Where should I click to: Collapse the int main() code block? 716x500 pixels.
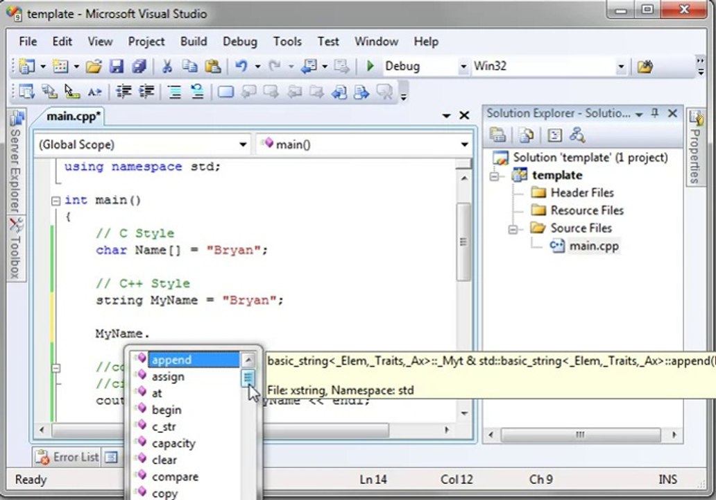pyautogui.click(x=56, y=201)
